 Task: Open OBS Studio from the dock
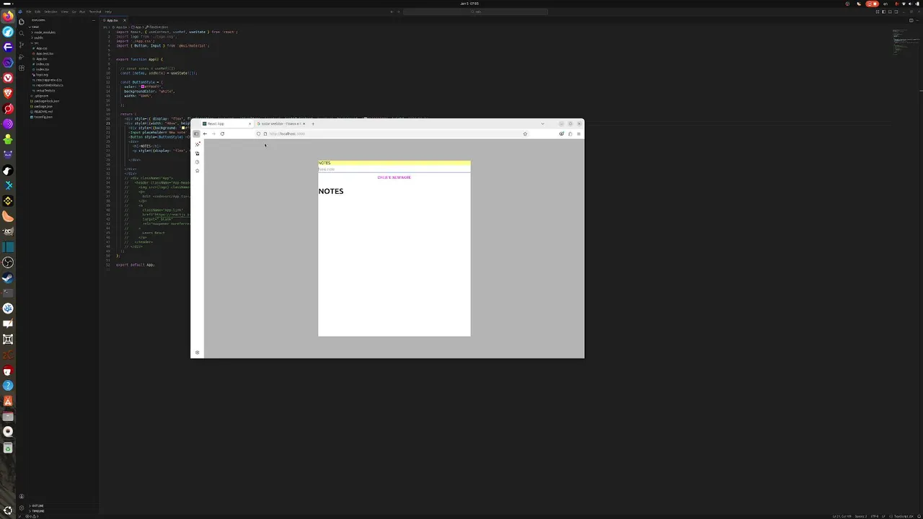pyautogui.click(x=8, y=262)
